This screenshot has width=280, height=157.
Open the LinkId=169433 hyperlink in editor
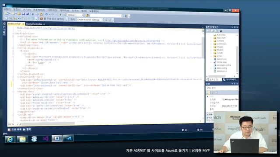pos(46,28)
